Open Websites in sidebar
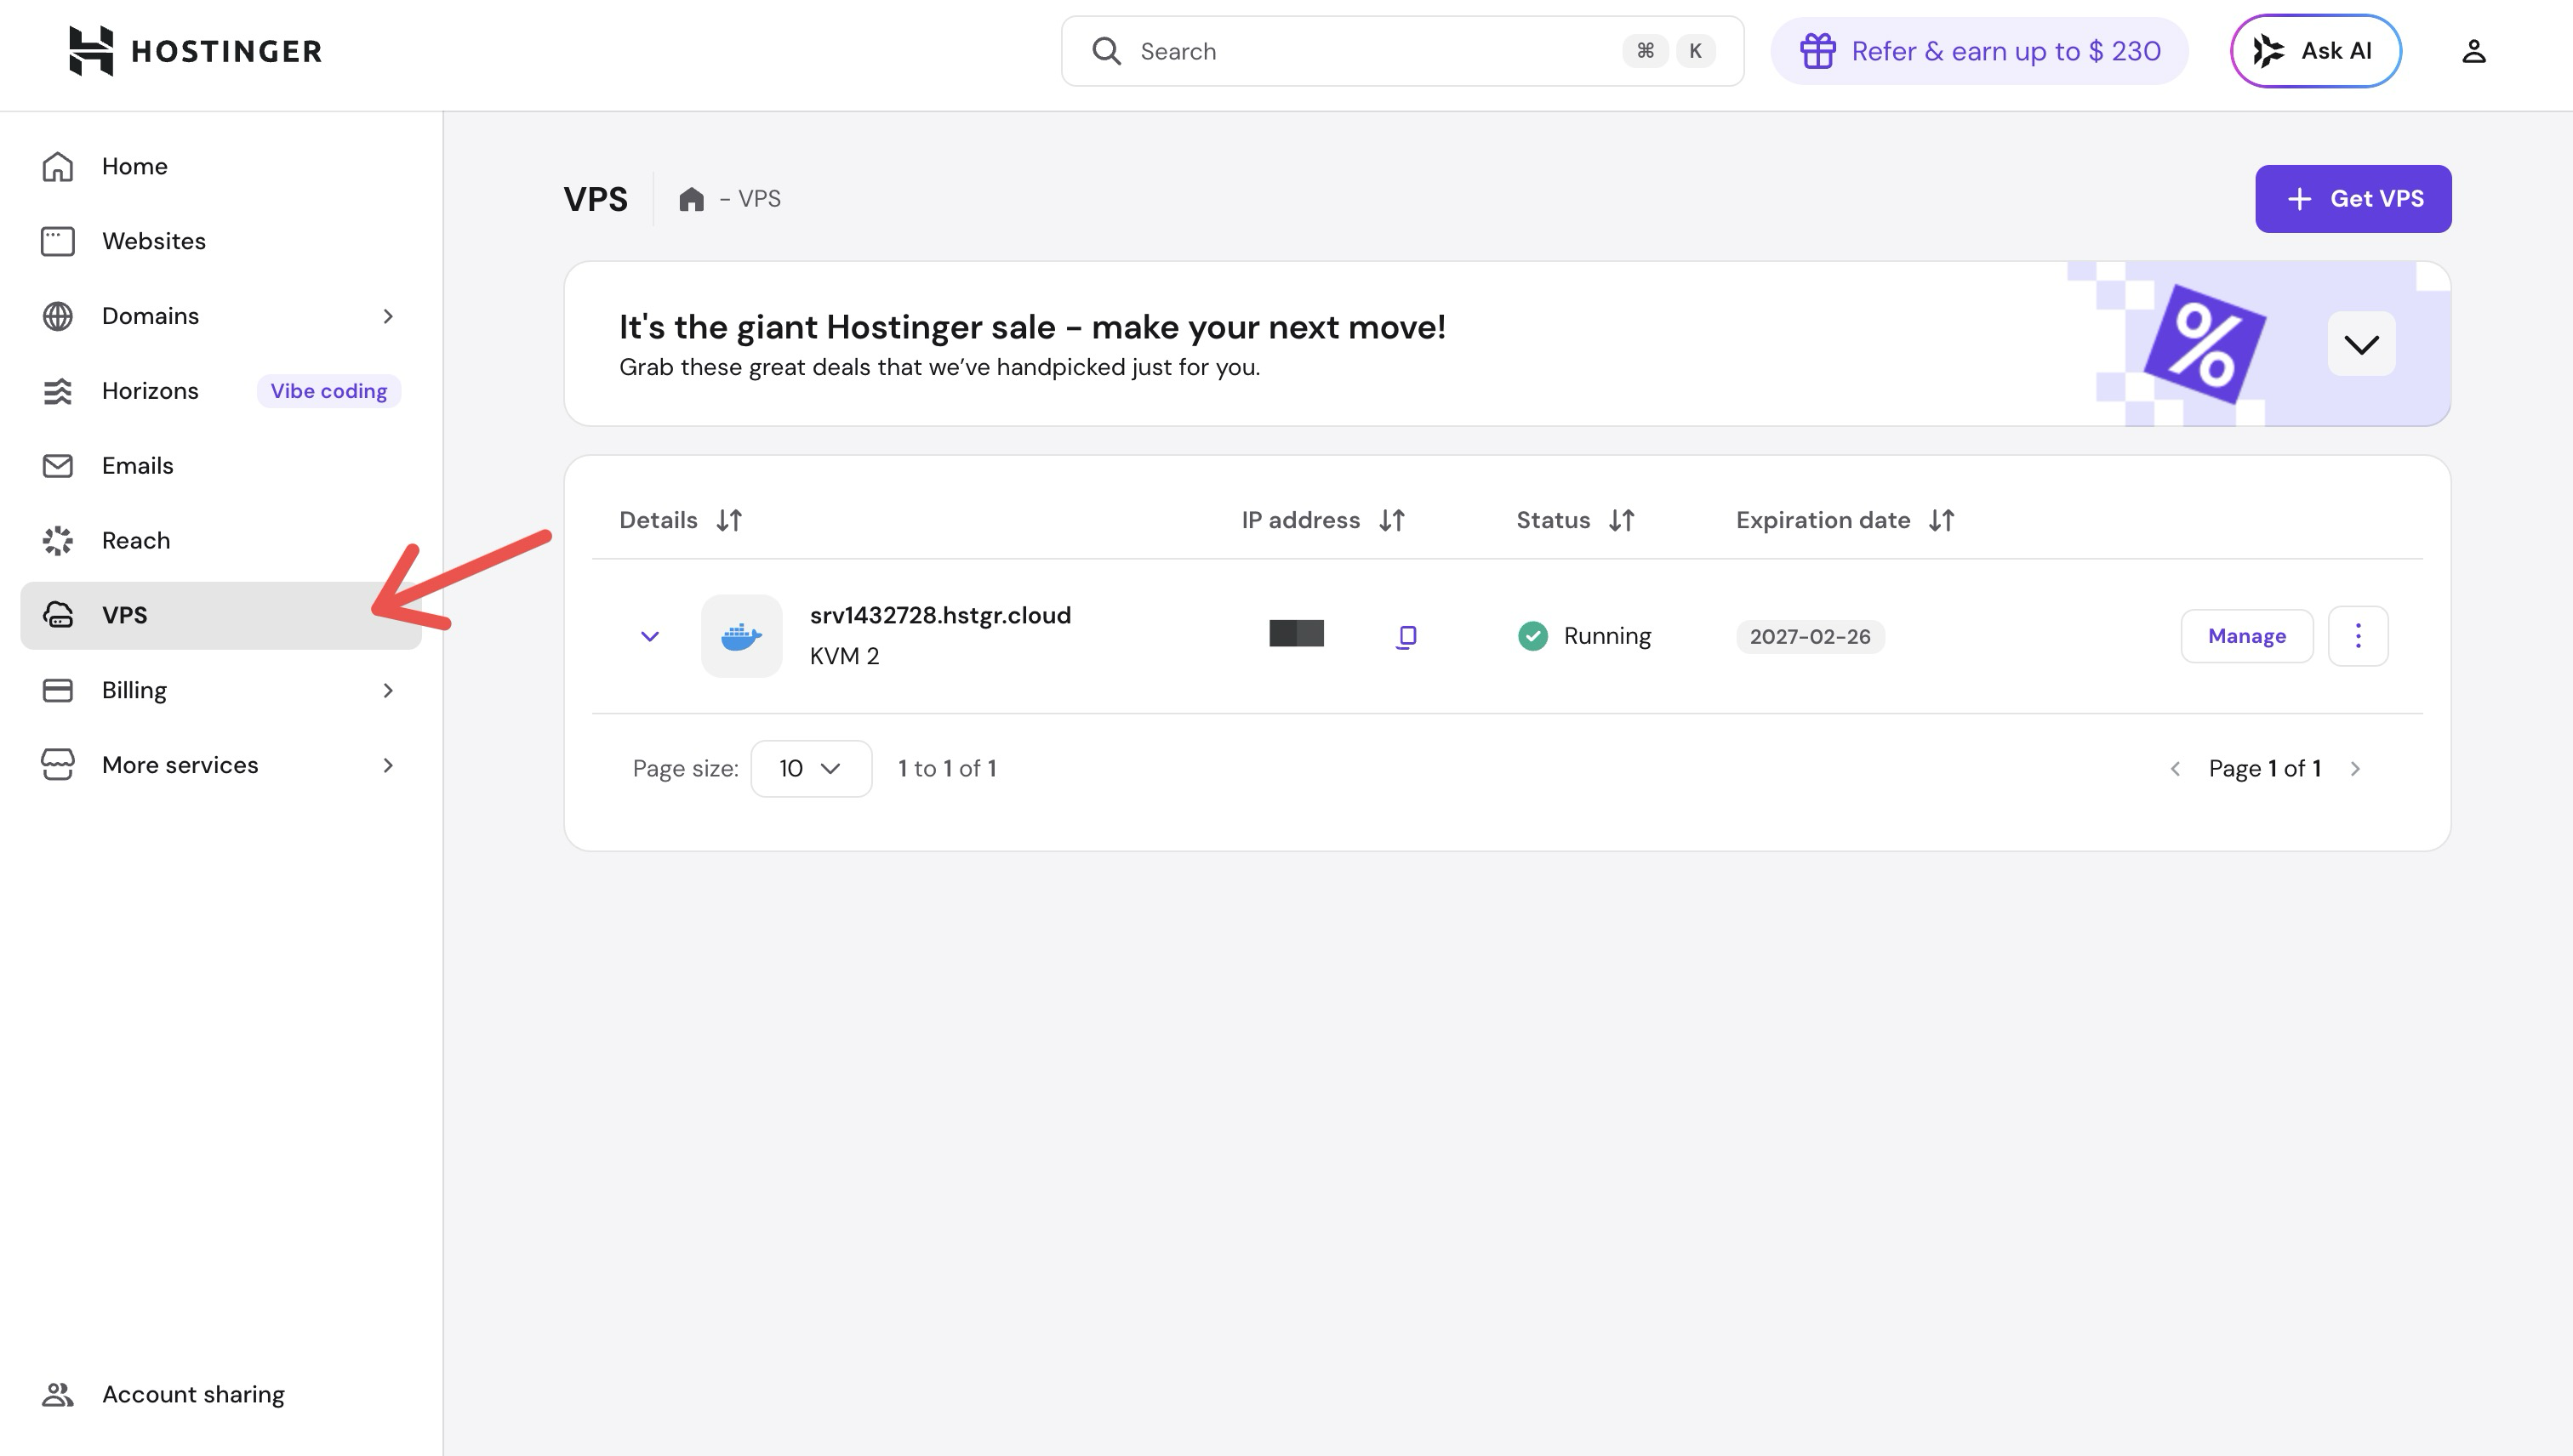Screen dimensions: 2573x1456 [x=221, y=241]
